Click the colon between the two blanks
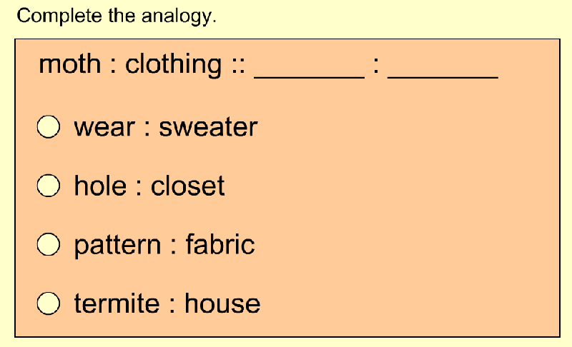The height and width of the screenshot is (347, 572). [376, 66]
